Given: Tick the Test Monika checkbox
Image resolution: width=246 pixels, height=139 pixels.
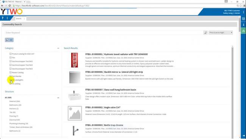Looking at the screenshot, I should click(10, 76).
